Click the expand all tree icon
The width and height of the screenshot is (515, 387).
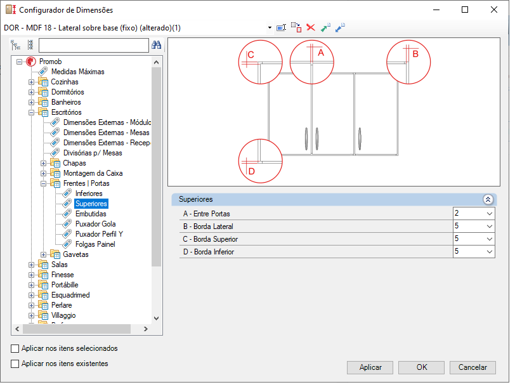[x=15, y=45]
